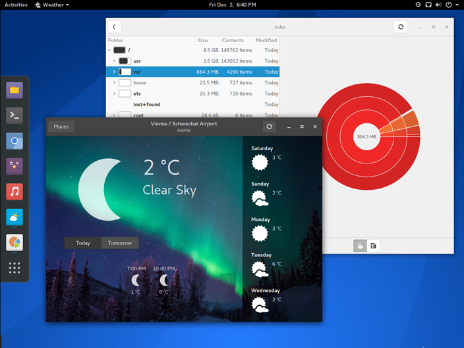The width and height of the screenshot is (464, 348).
Task: Open the system power menu icon
Action: (x=449, y=5)
